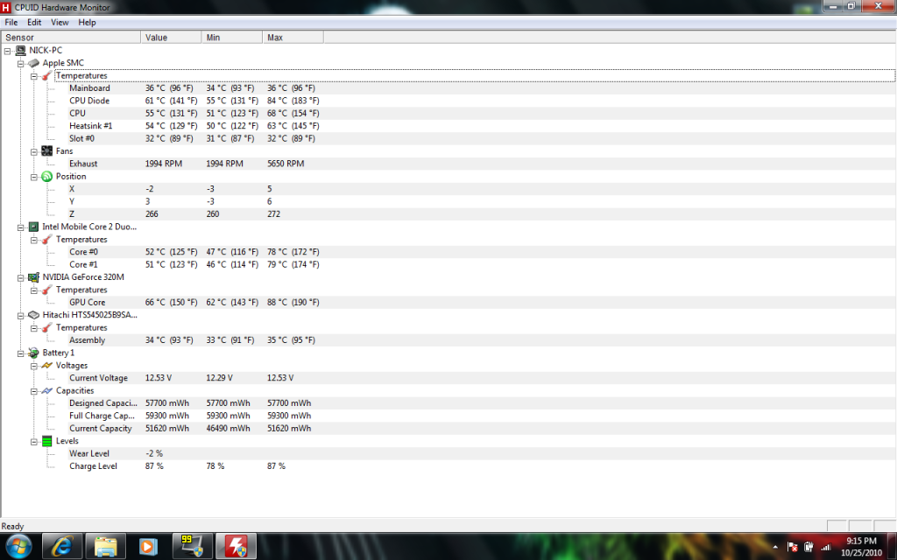The width and height of the screenshot is (897, 560).
Task: Click the thermometer icon under Apple SMC
Action: pyautogui.click(x=47, y=75)
